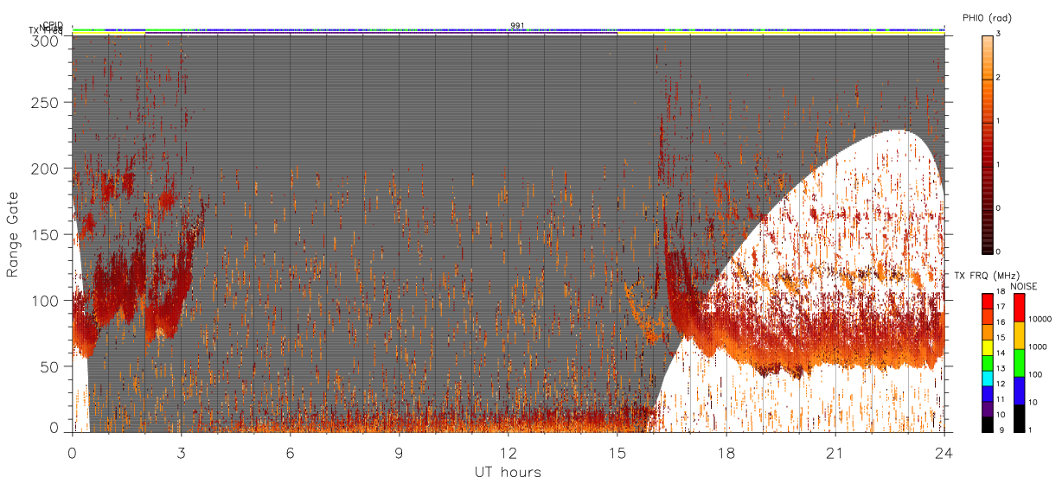
Task: Click x-axis tick label '18' on UT hours
Action: click(x=726, y=452)
